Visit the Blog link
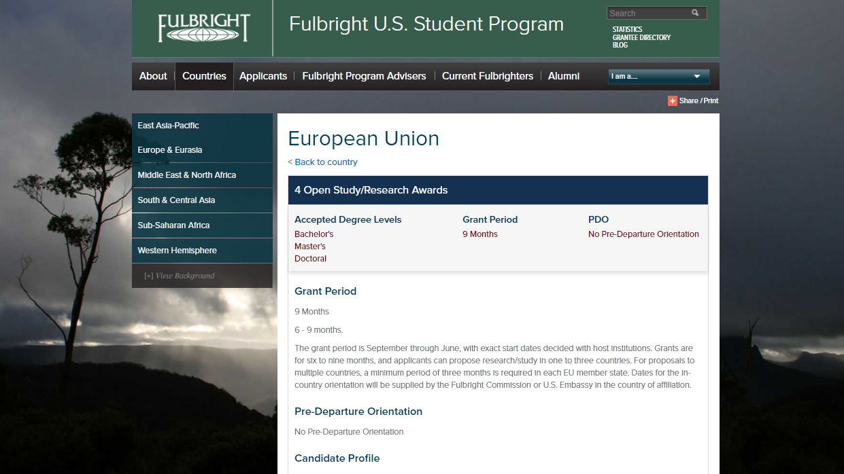Viewport: 844px width, 474px height. [620, 45]
